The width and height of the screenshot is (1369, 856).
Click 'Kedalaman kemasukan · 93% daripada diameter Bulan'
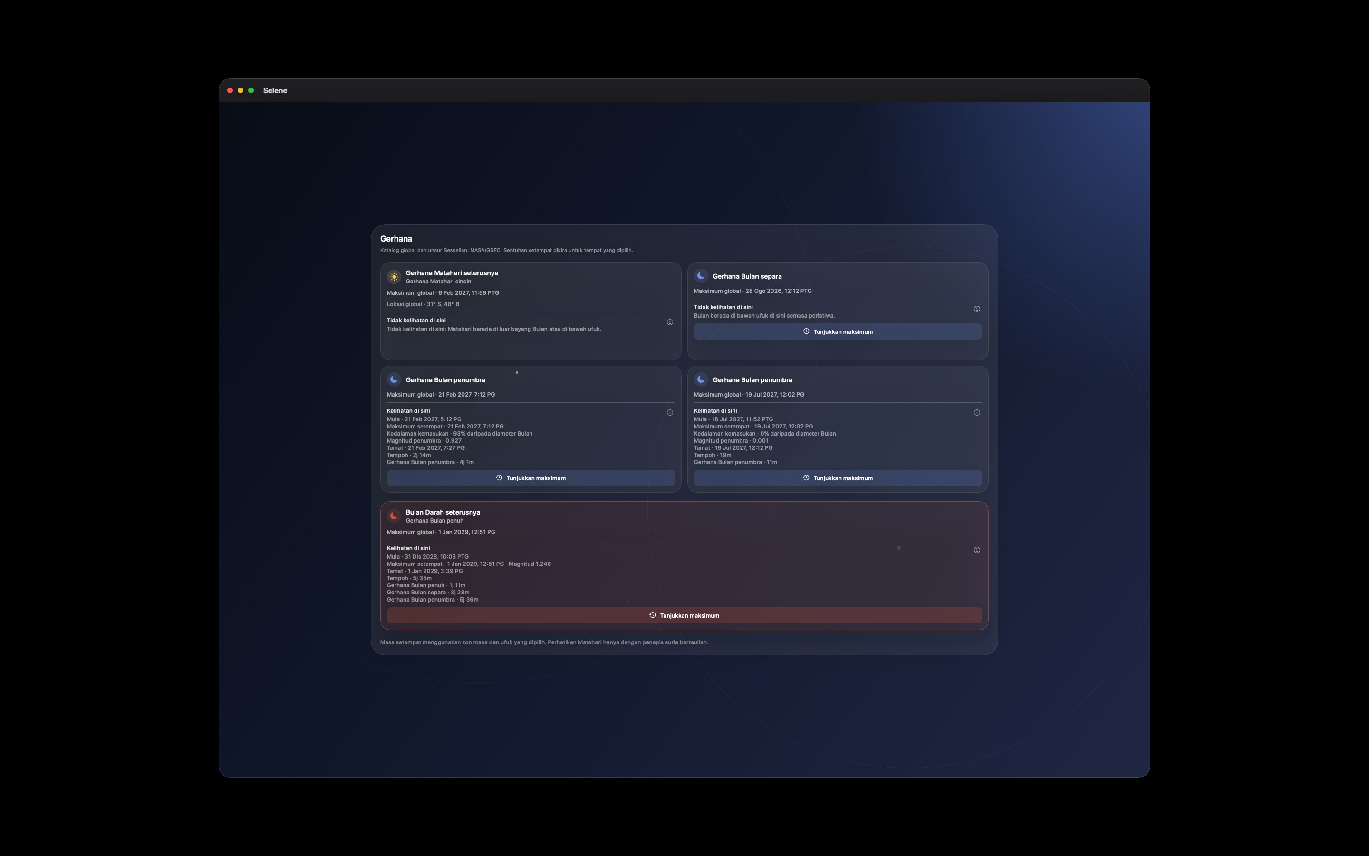(459, 434)
